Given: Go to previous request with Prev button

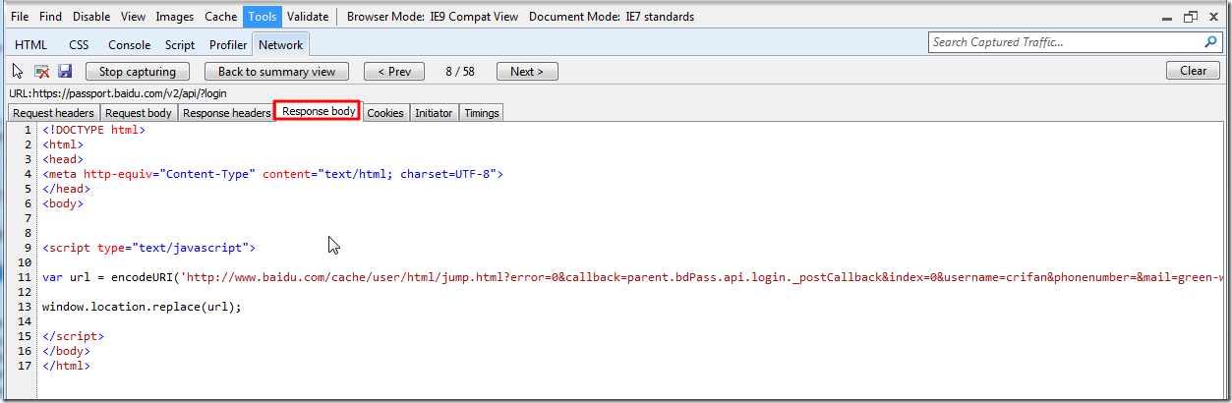Looking at the screenshot, I should [x=394, y=71].
